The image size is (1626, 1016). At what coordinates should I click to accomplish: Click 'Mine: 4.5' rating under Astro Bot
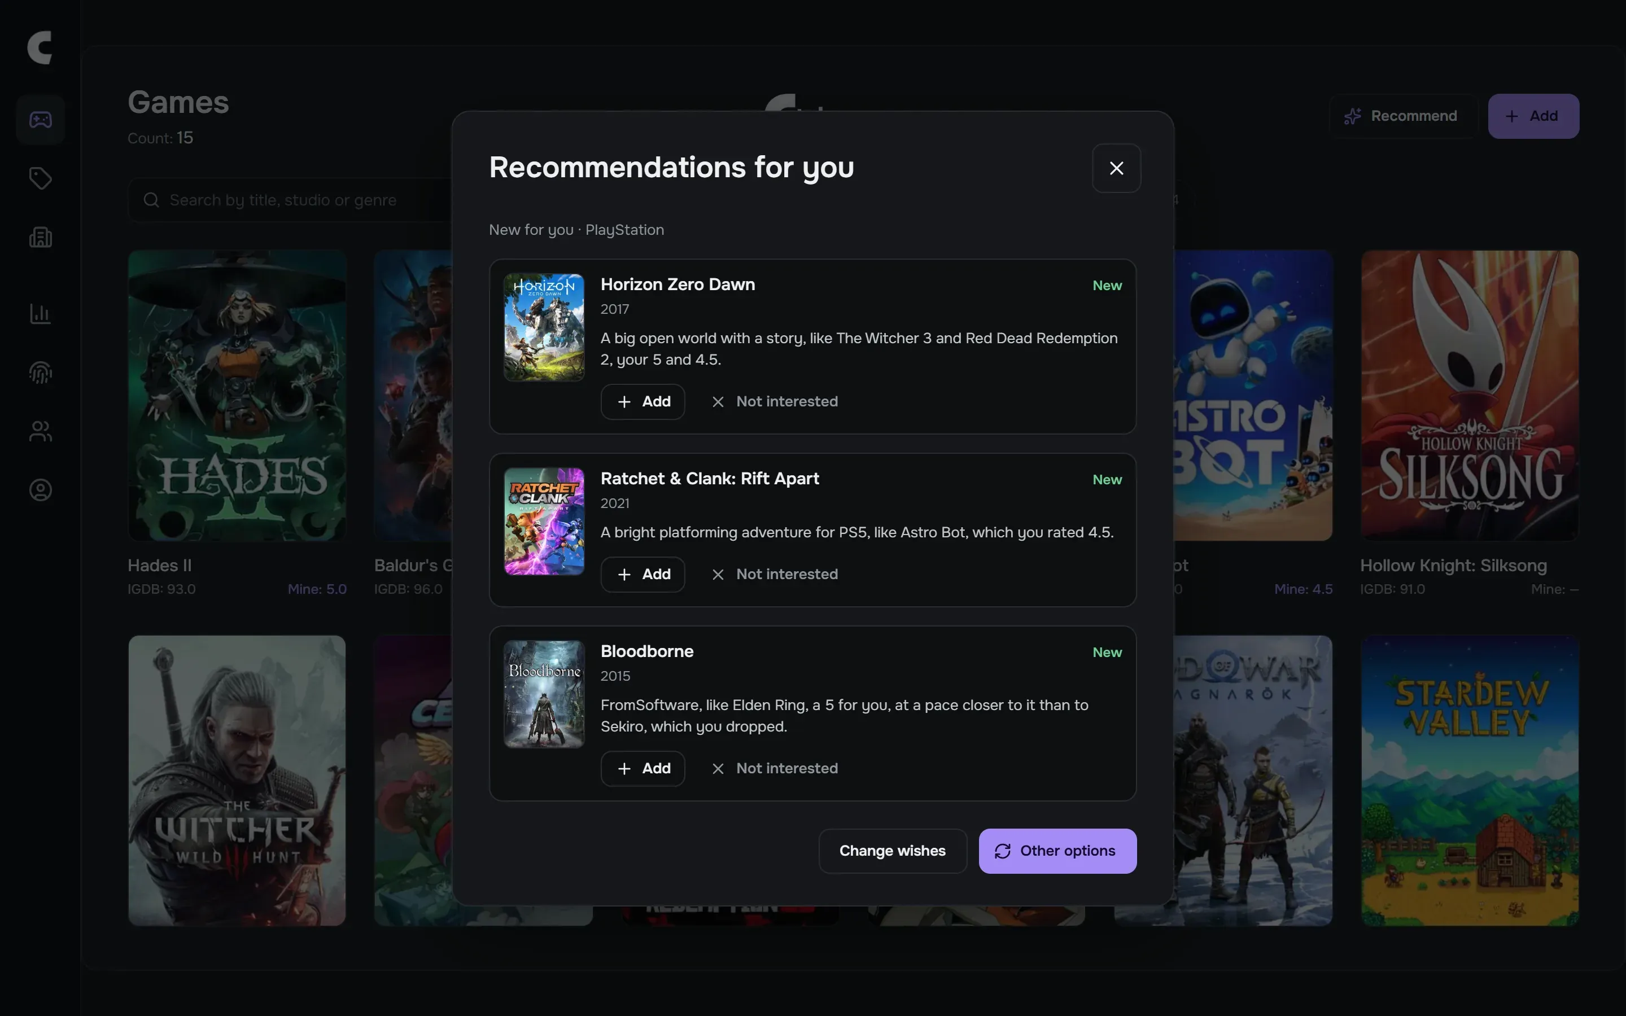pyautogui.click(x=1303, y=589)
